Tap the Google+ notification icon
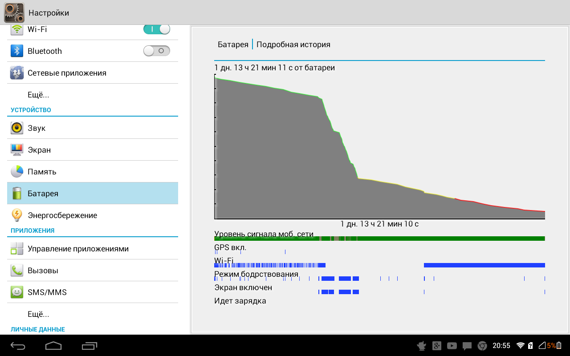Image resolution: width=570 pixels, height=356 pixels. [436, 345]
